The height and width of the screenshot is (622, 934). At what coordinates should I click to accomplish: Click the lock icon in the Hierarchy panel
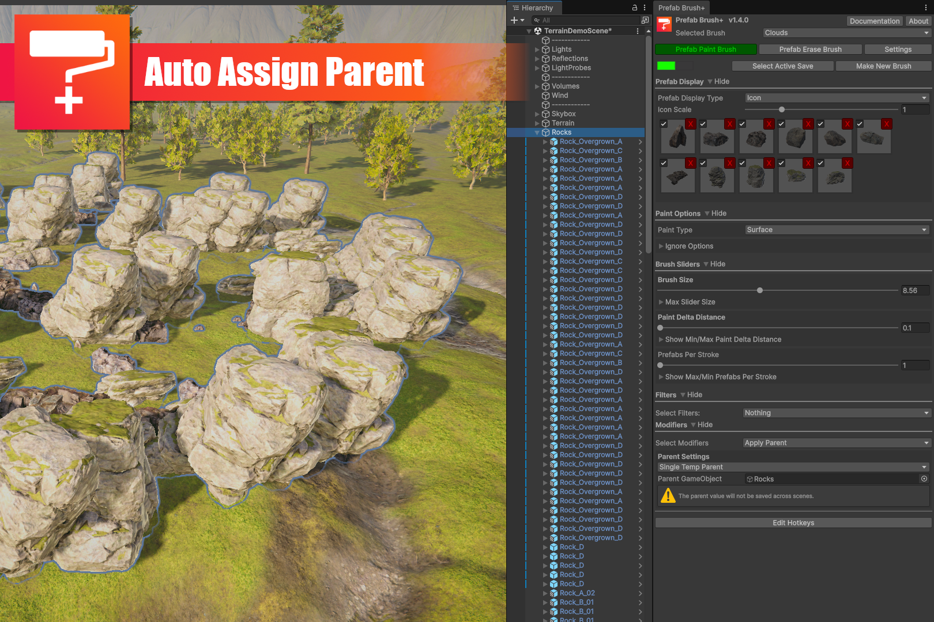634,7
